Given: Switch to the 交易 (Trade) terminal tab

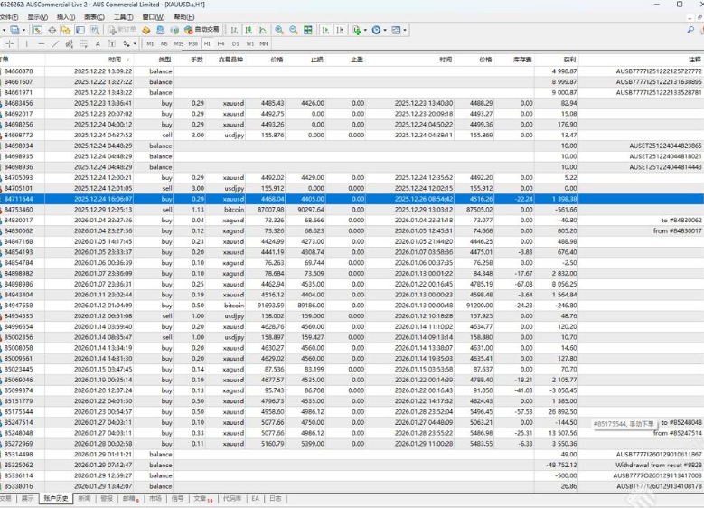Looking at the screenshot, I should click(x=5, y=498).
